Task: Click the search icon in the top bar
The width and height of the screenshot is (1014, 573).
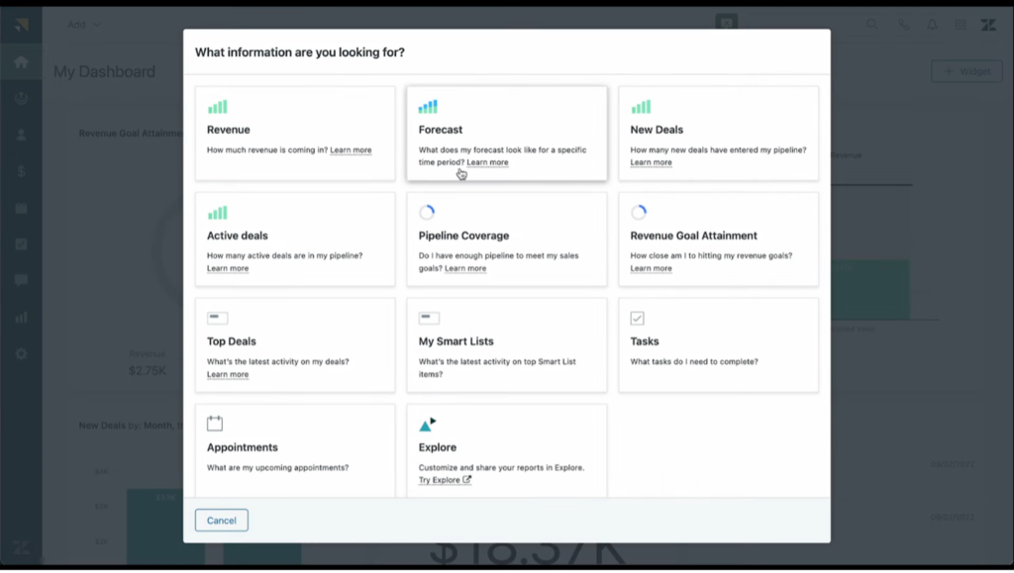Action: [x=870, y=25]
